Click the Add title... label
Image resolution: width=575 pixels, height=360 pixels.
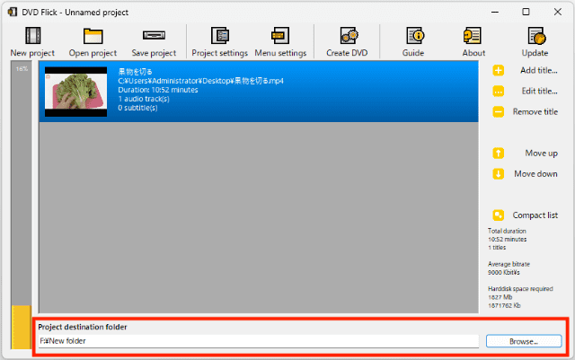click(539, 70)
